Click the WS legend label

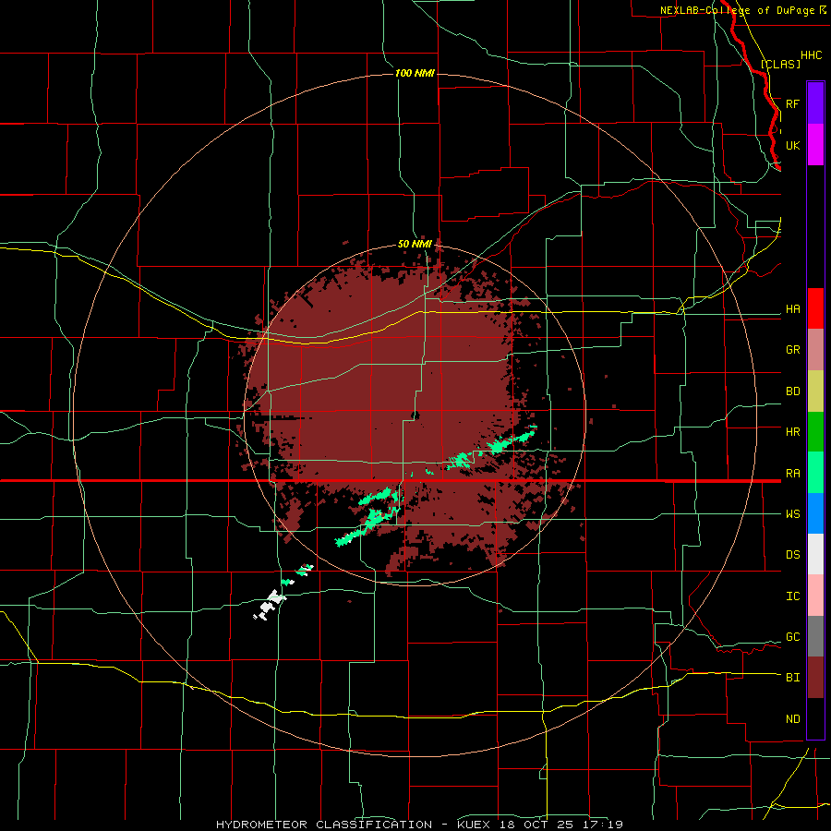[x=792, y=513]
